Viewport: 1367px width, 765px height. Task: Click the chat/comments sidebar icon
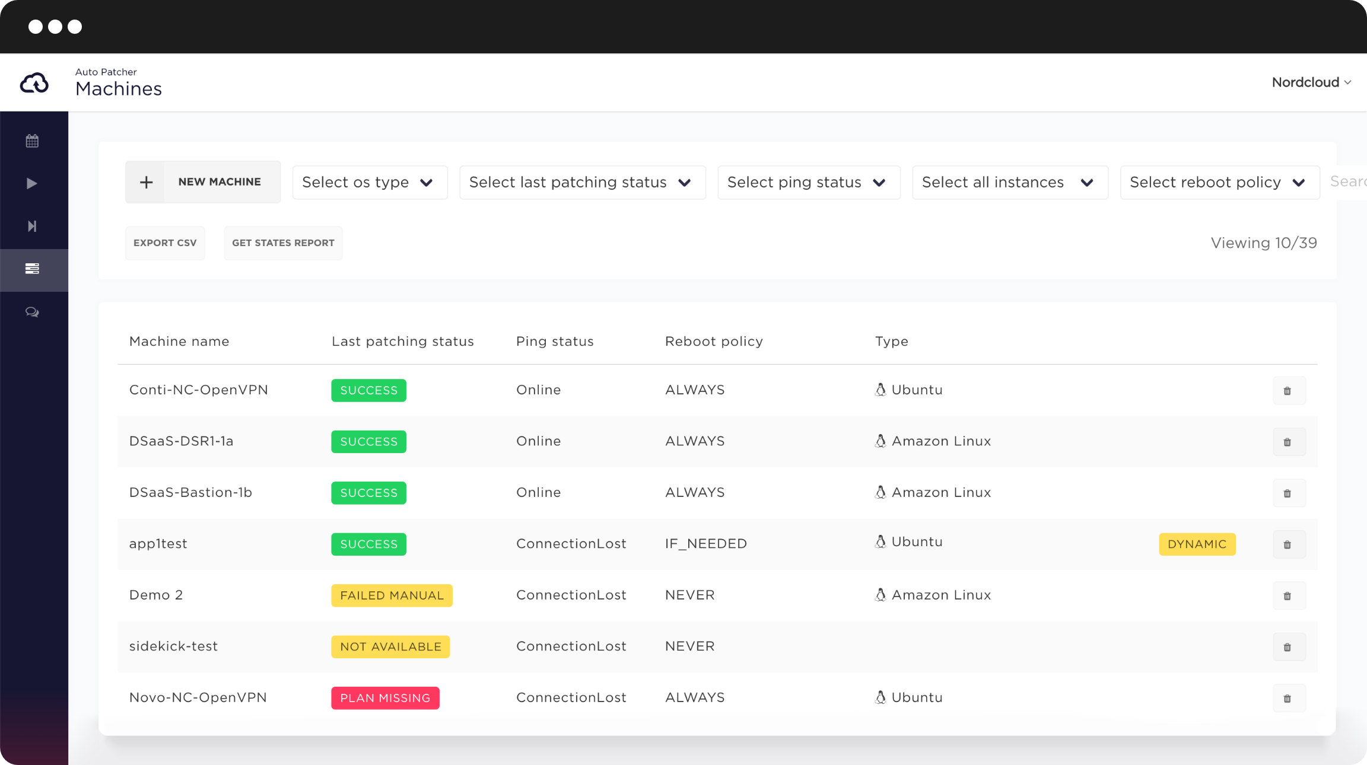point(33,311)
